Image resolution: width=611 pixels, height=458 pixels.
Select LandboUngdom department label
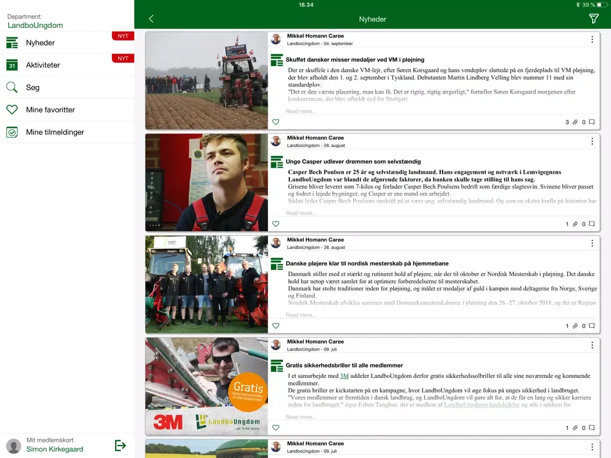(35, 25)
